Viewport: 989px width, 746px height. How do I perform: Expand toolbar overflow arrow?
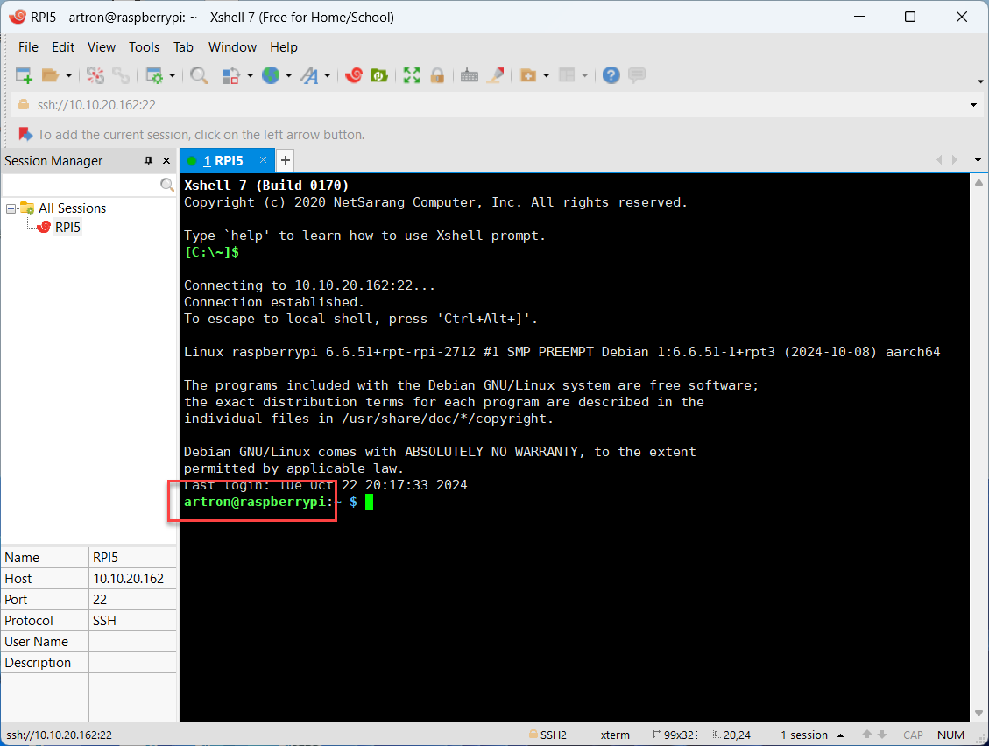(980, 81)
